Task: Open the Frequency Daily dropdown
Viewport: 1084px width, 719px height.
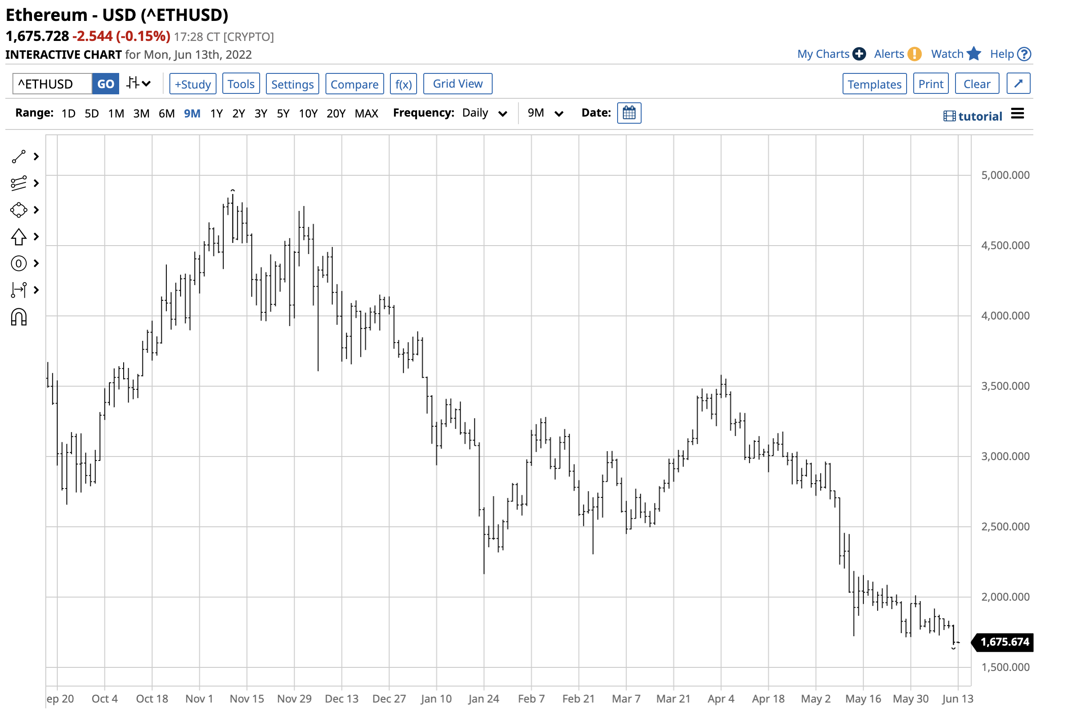Action: 485,113
